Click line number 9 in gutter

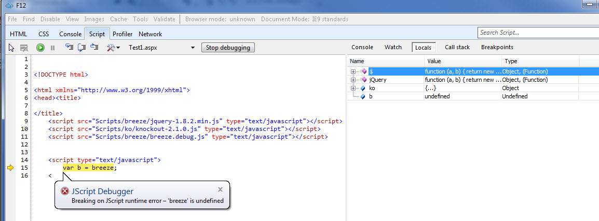[26, 121]
